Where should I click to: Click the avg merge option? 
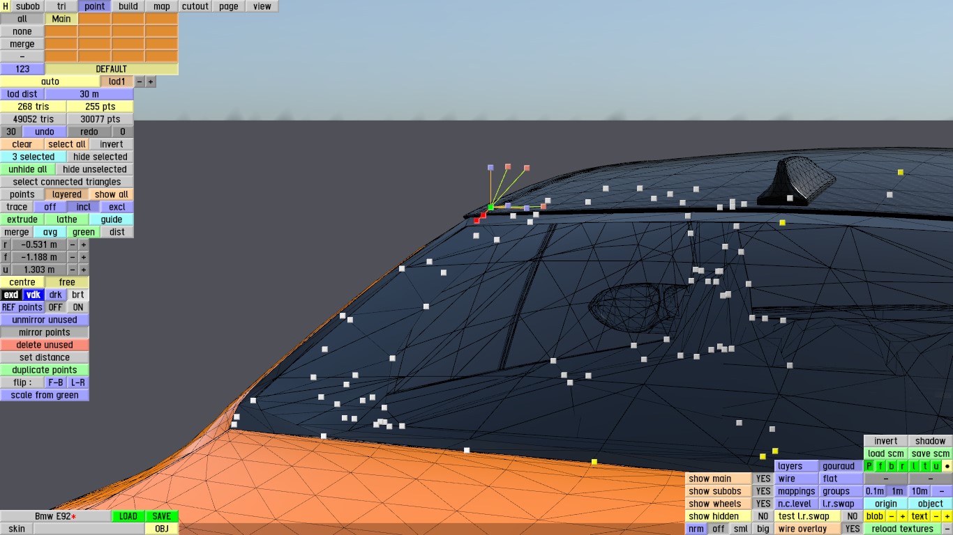(x=50, y=232)
